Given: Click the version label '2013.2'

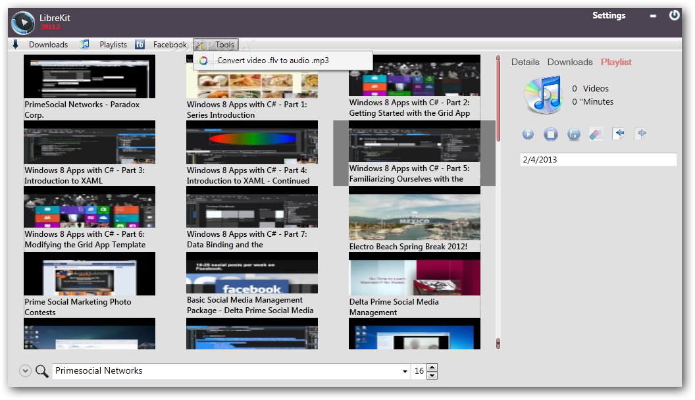Looking at the screenshot, I should click(x=51, y=26).
